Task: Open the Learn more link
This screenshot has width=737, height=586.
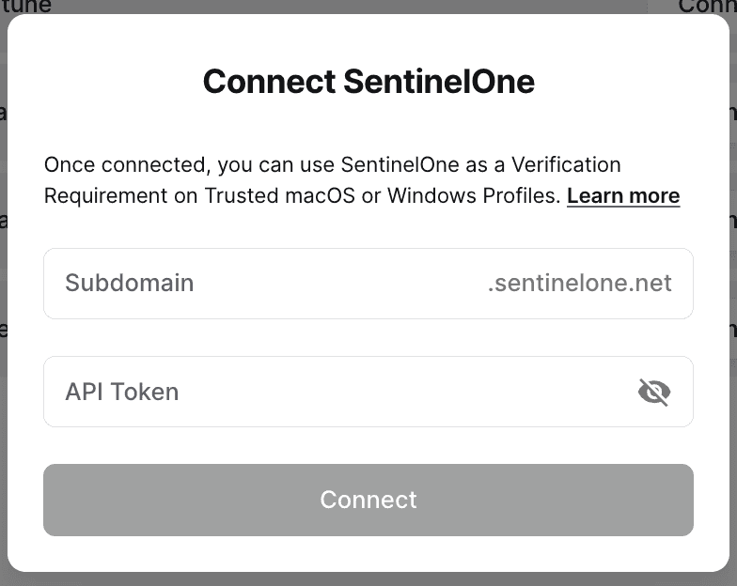Action: click(622, 196)
